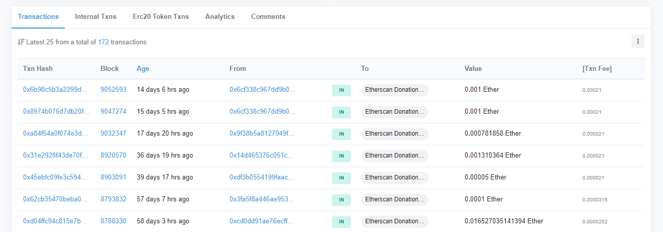Open the Erc20 Token Txns tab
The image size is (663, 232).
click(161, 17)
